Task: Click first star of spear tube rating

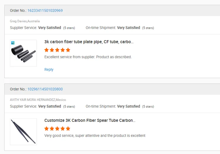Action: pos(46,129)
